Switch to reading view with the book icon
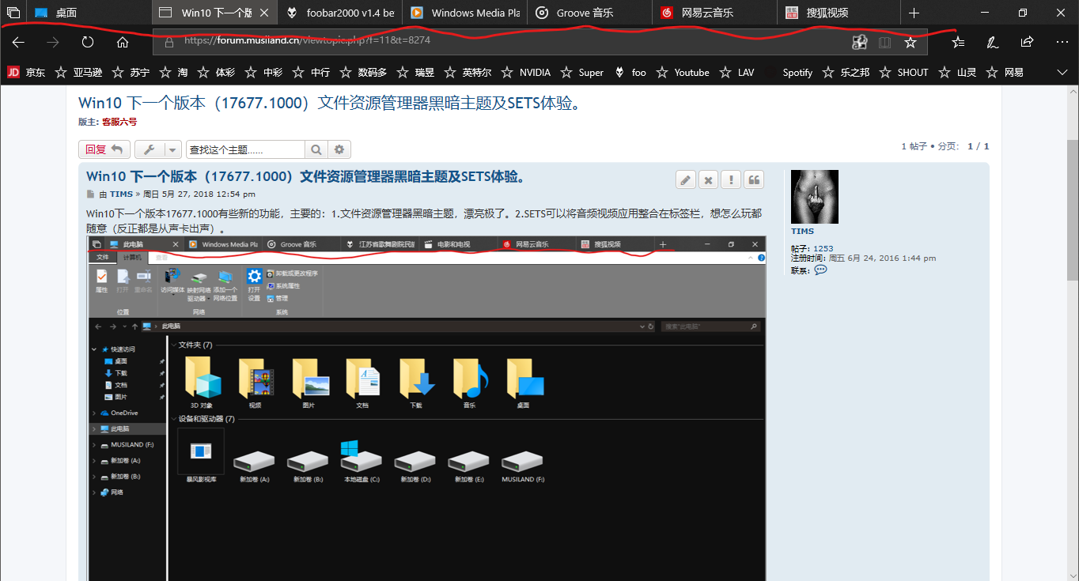 (884, 42)
